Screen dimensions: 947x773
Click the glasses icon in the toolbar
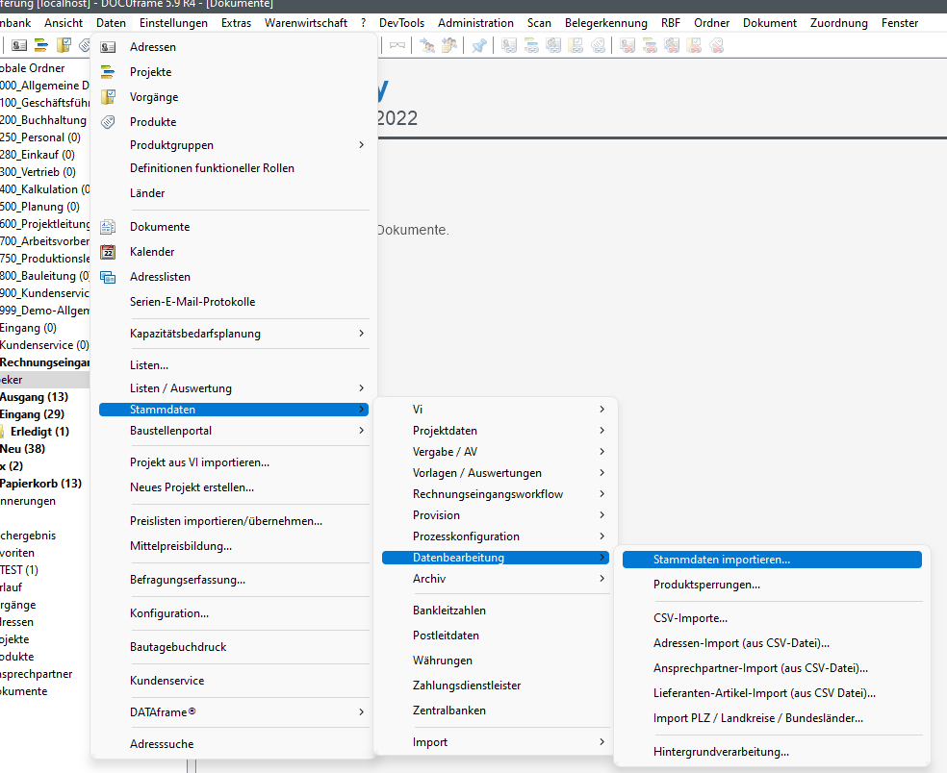tap(397, 45)
